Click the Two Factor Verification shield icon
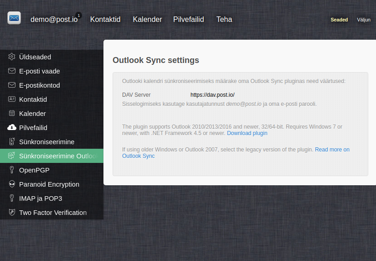The height and width of the screenshot is (261, 376). 12,212
